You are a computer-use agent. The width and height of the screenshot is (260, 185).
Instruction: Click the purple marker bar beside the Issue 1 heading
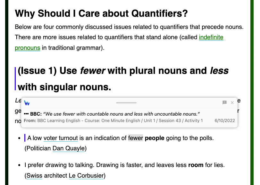click(x=15, y=79)
